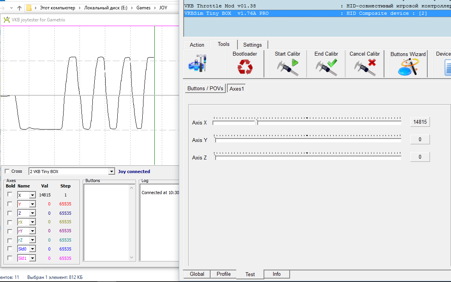The height and width of the screenshot is (282, 451).
Task: Click the folder icon in Explorer address bar
Action: tap(29, 8)
